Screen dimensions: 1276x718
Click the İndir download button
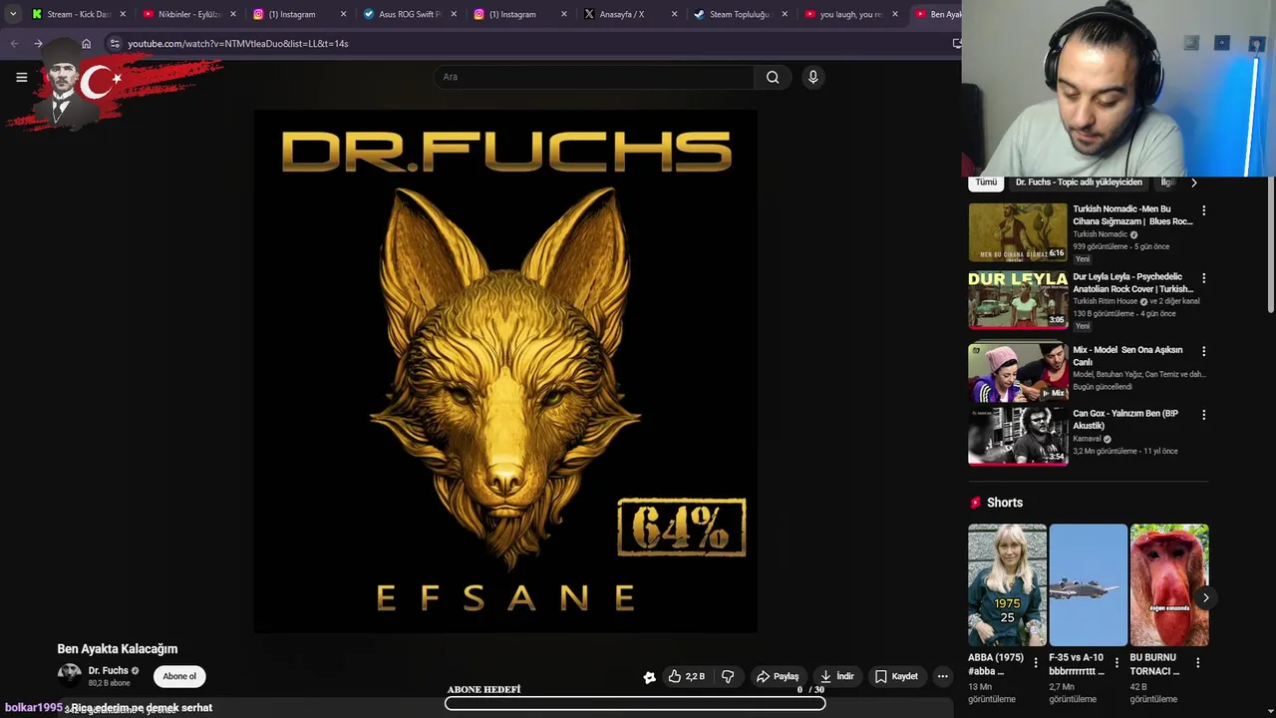coord(836,676)
